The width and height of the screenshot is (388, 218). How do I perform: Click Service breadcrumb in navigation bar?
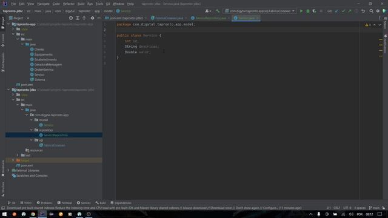(124, 11)
